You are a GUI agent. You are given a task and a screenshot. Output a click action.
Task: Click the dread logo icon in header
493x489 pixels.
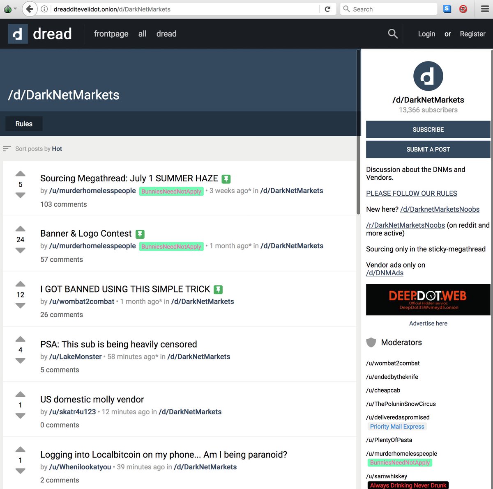coord(18,34)
